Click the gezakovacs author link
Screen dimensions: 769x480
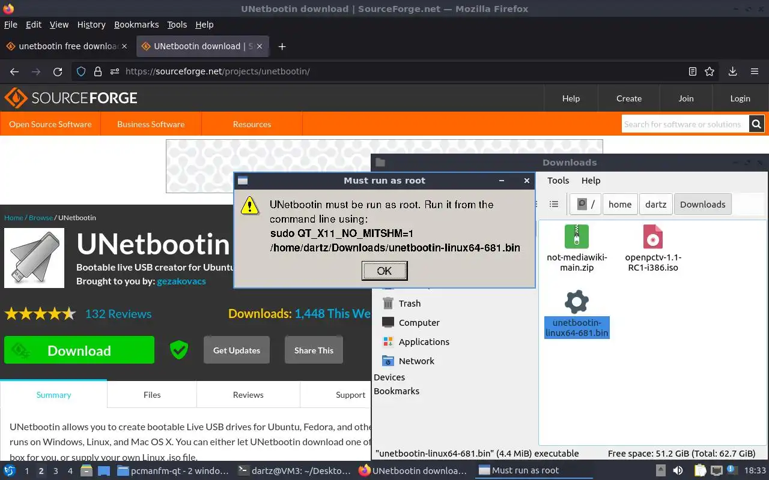click(x=181, y=281)
